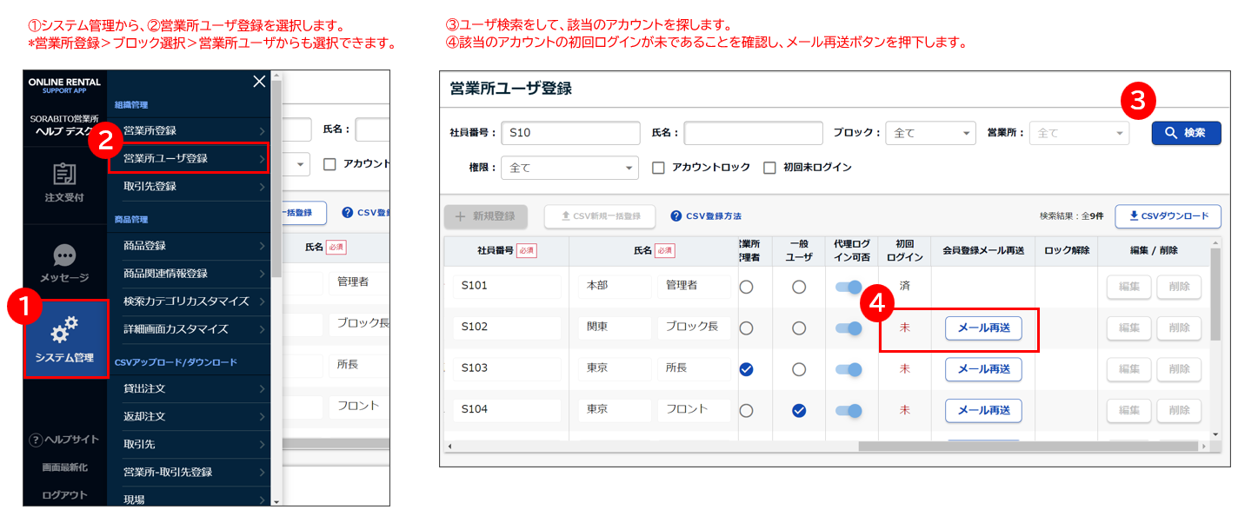The height and width of the screenshot is (523, 1258).
Task: Close the menu panel with X icon
Action: (258, 82)
